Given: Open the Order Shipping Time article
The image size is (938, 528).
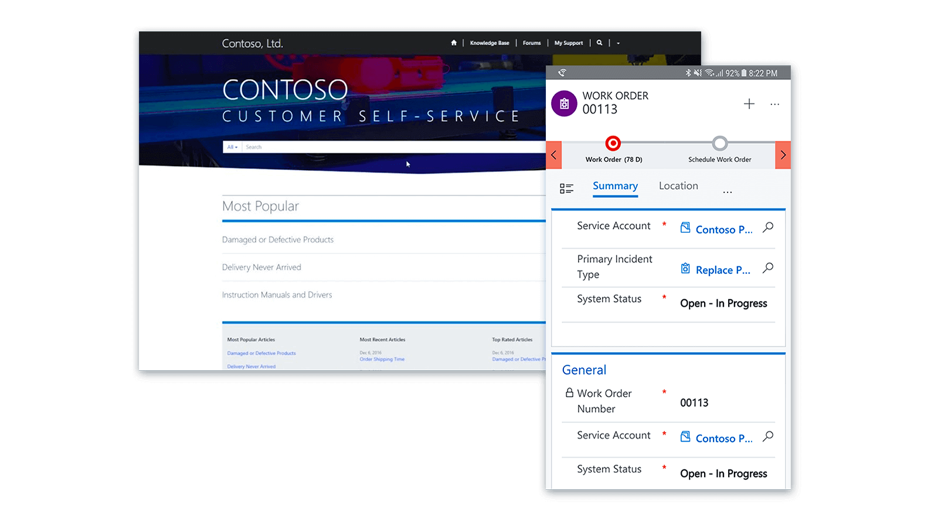Looking at the screenshot, I should tap(382, 359).
